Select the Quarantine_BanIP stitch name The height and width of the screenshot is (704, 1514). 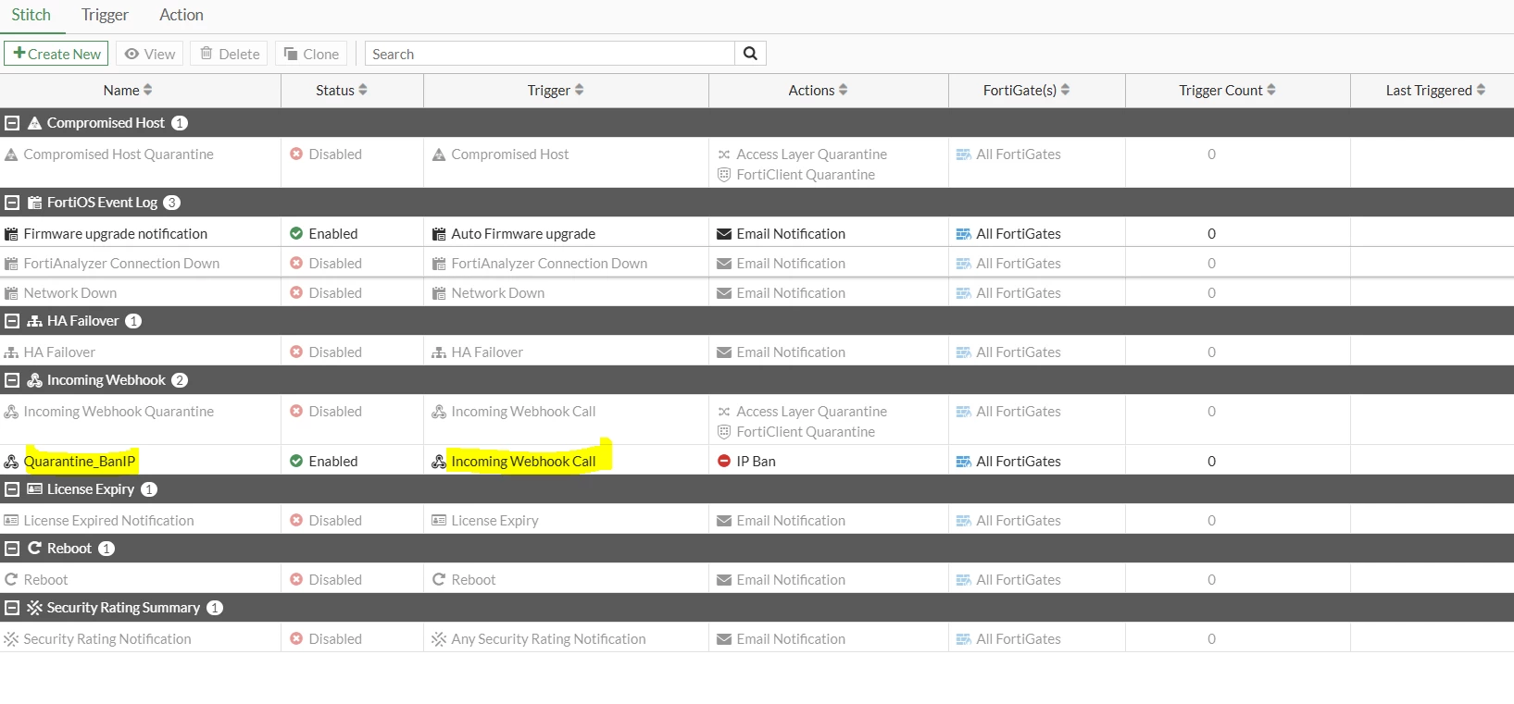coord(80,462)
